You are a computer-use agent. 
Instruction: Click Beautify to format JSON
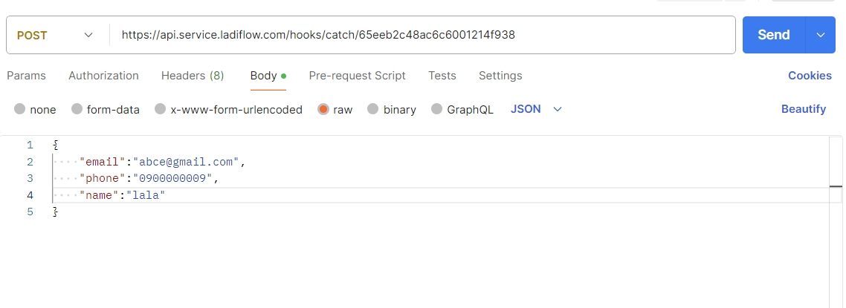[x=803, y=109]
